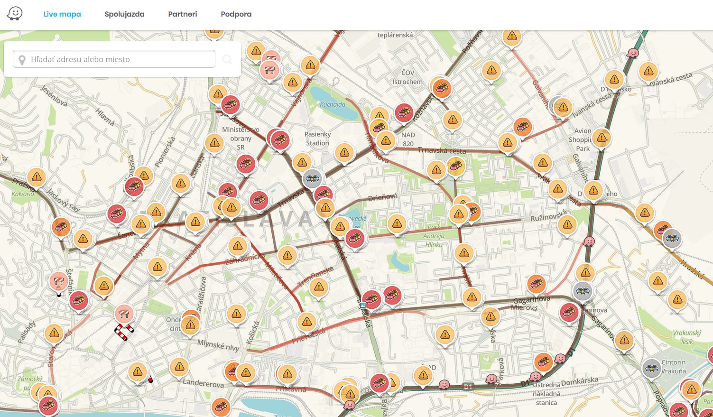Click the Waze logo in the header
The width and height of the screenshot is (713, 417).
coord(15,14)
